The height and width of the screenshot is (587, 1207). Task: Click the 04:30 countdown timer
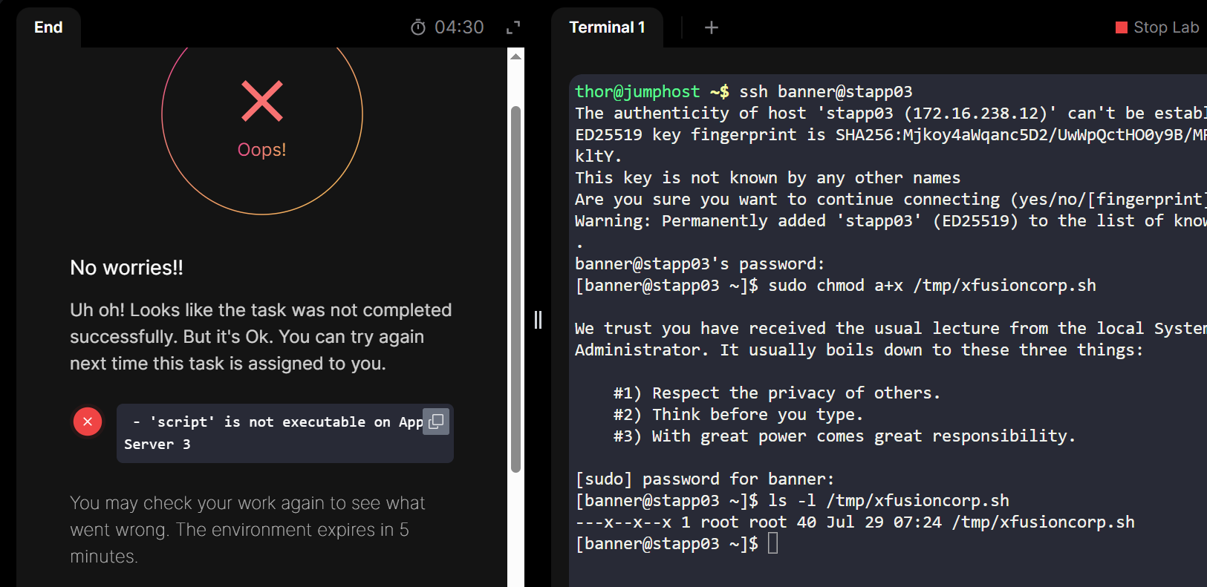point(459,27)
